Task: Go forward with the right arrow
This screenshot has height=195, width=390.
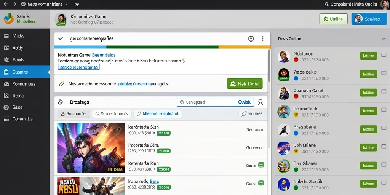Action: click(x=15, y=4)
